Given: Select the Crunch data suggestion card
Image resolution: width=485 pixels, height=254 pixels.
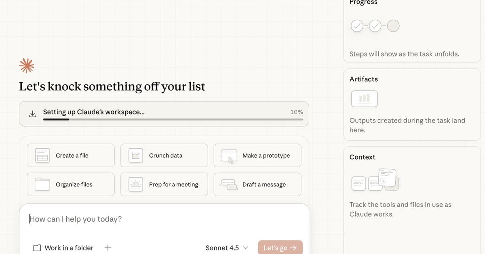Looking at the screenshot, I should pyautogui.click(x=164, y=155).
